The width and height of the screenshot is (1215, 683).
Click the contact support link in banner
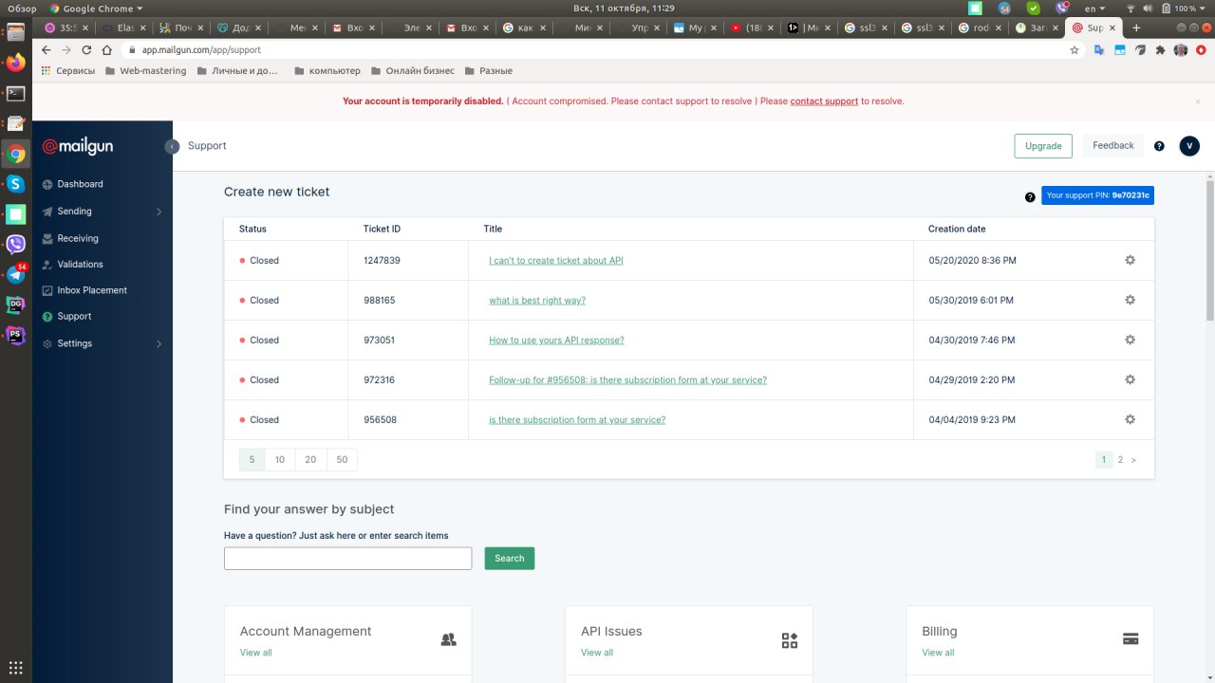click(x=824, y=102)
